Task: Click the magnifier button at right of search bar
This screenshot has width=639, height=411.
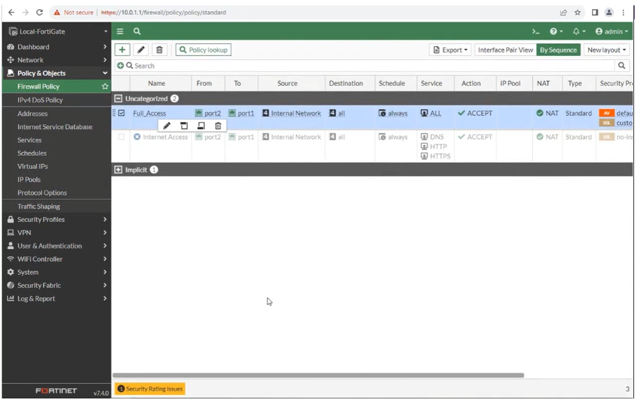Action: click(x=622, y=66)
